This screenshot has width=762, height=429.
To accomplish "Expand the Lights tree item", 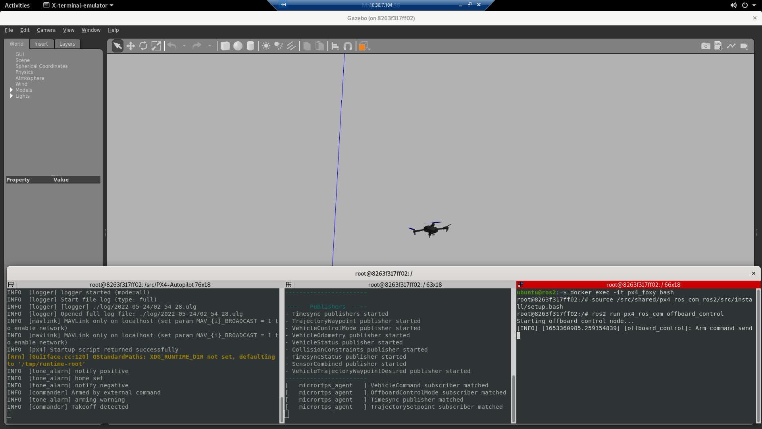I will (x=12, y=96).
